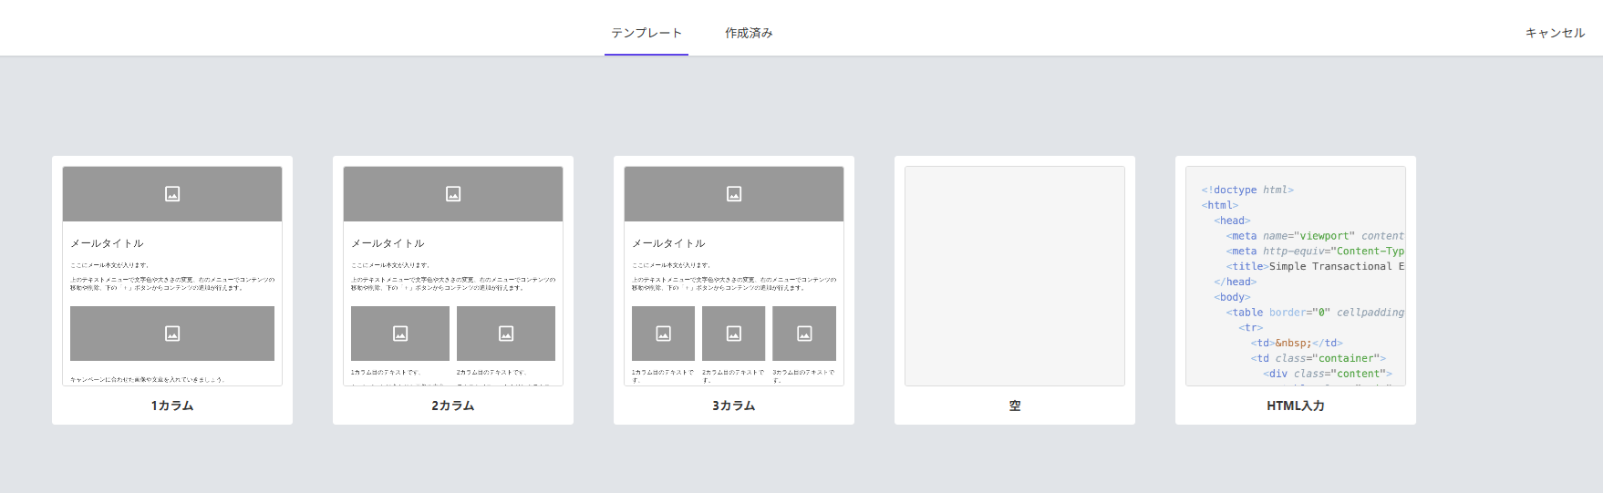This screenshot has width=1603, height=493.
Task: Click the header image icon in 2カラム template
Action: click(453, 193)
